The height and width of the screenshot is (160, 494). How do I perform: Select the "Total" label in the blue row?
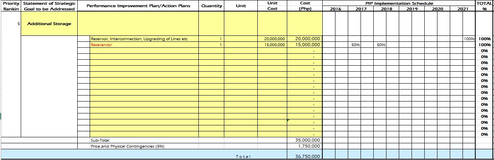243,157
